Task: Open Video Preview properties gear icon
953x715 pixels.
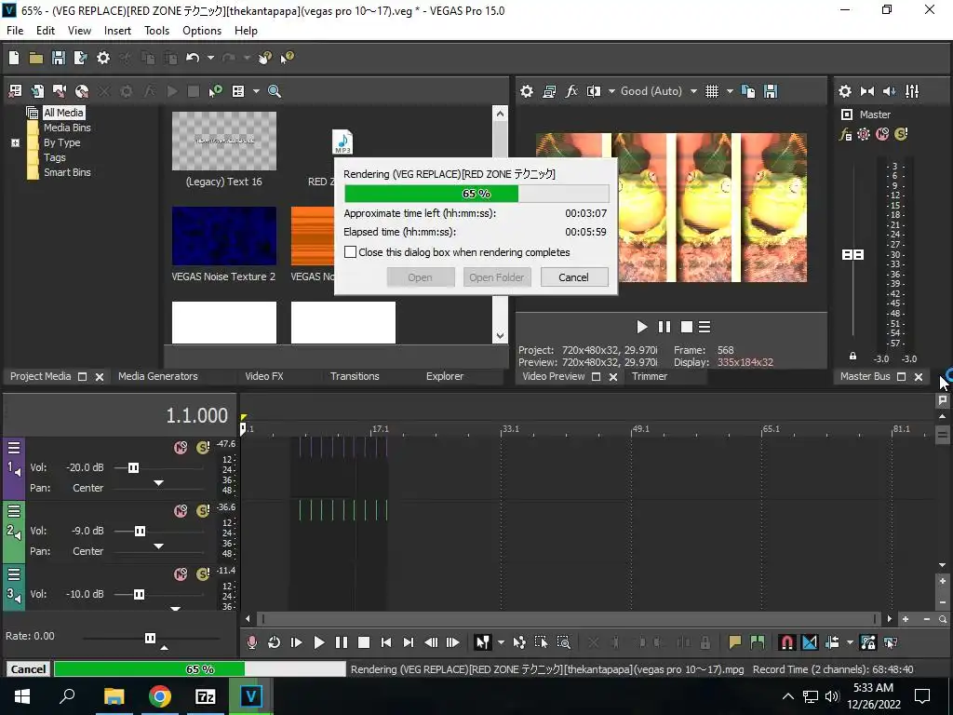Action: point(527,91)
